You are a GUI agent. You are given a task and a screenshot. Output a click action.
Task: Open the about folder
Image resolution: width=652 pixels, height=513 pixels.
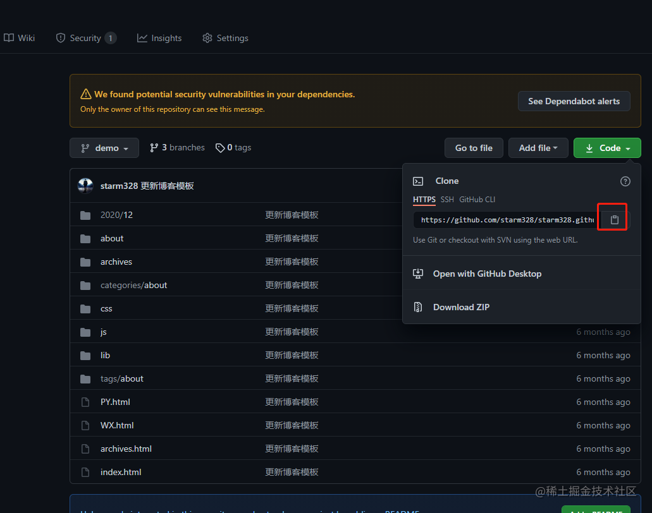point(112,238)
